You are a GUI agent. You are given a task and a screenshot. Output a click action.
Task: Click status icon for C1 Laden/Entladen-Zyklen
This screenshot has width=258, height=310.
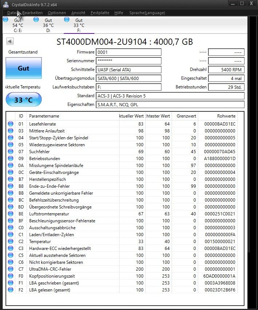[x=11, y=234]
